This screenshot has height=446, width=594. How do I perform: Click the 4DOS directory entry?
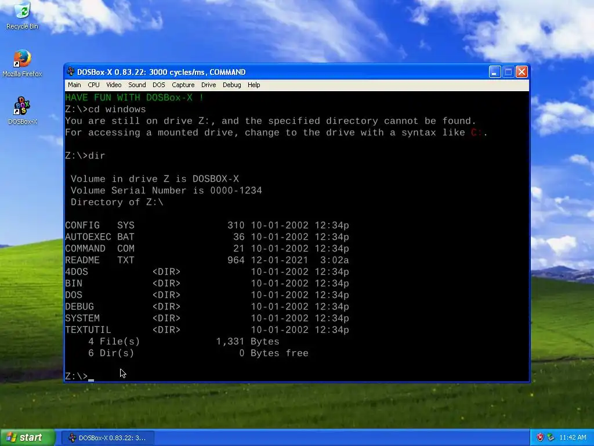click(x=207, y=272)
